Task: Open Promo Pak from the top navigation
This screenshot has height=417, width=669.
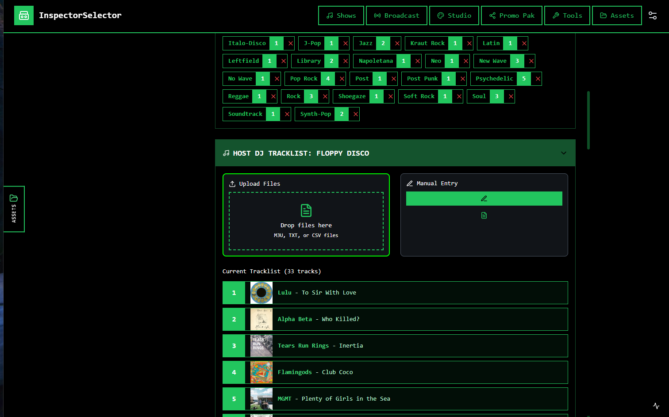Action: 511,15
